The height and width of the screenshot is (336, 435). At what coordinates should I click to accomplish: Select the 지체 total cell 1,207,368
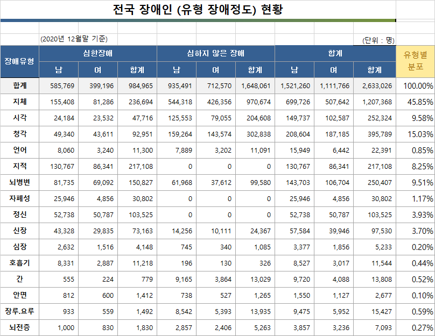coord(375,102)
